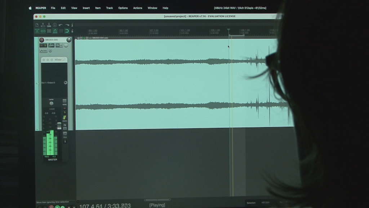The image size is (369, 208).
Task: Click the edit cursor marker on the timeline ruler
Action: click(x=228, y=30)
